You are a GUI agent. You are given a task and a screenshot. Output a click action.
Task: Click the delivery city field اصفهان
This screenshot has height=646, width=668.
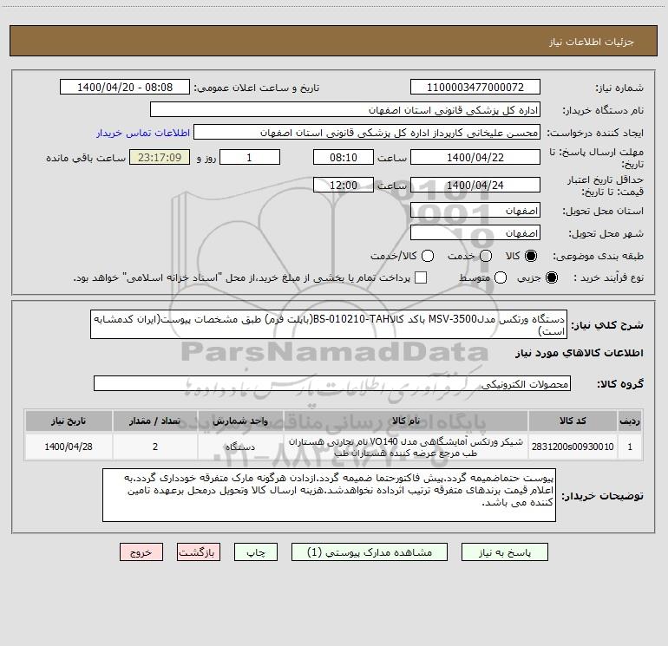pyautogui.click(x=475, y=233)
